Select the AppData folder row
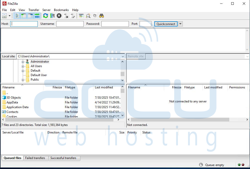The width and height of the screenshot is (250, 169). coord(61,102)
